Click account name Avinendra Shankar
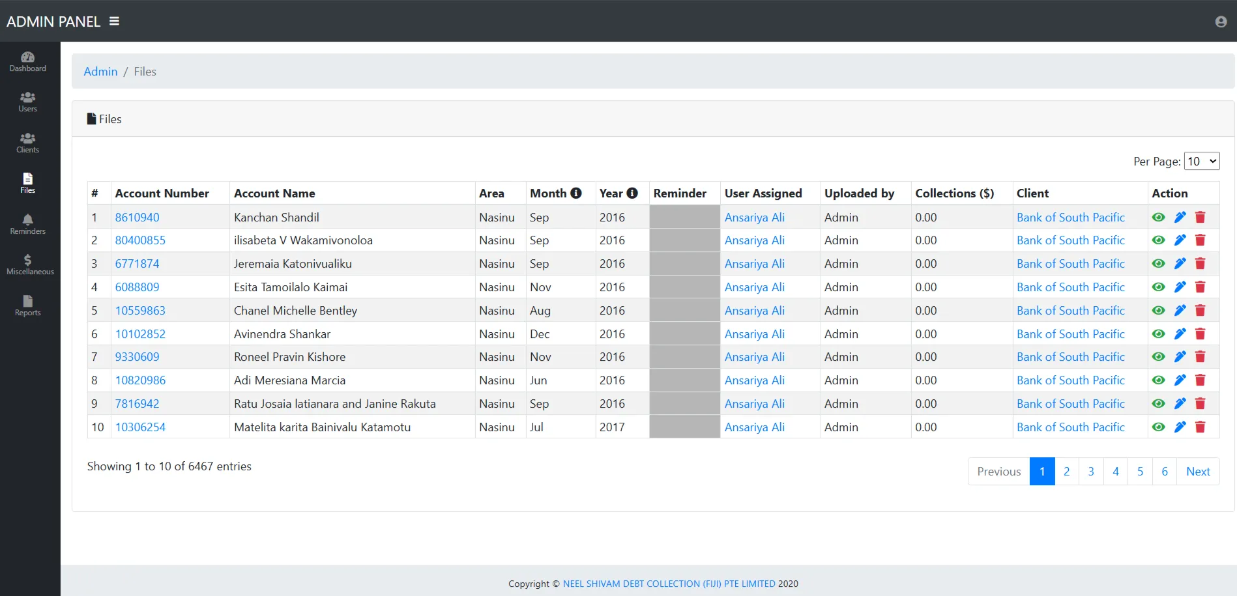 [x=282, y=334]
